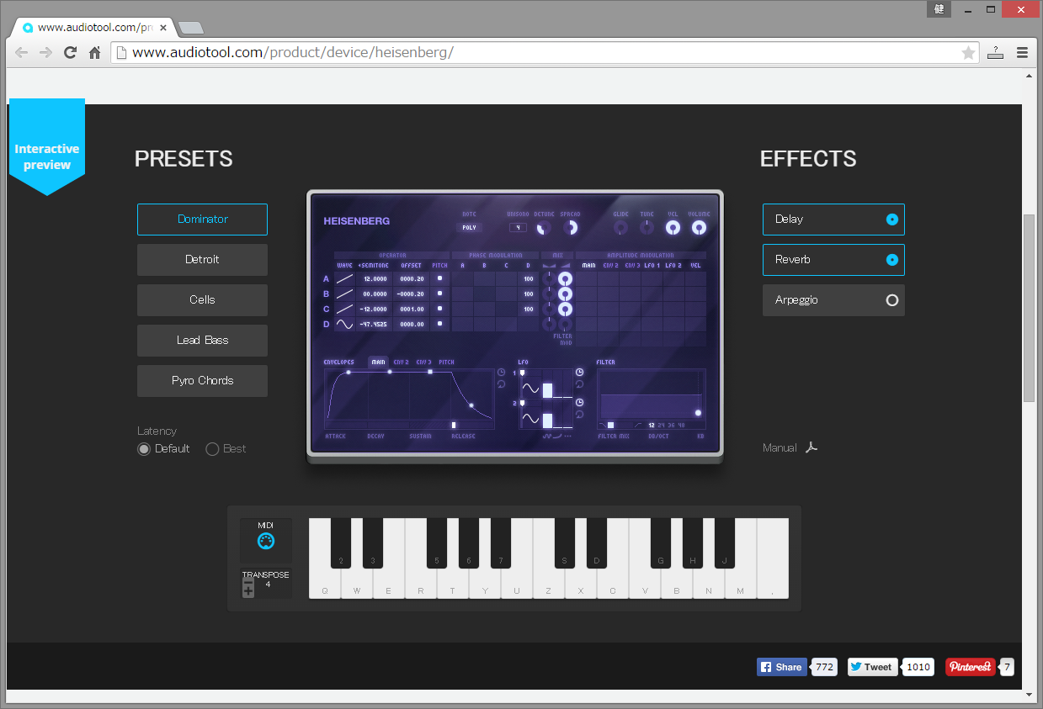Screen dimensions: 1043x709
Task: Click operator A waveform icon
Action: [344, 278]
